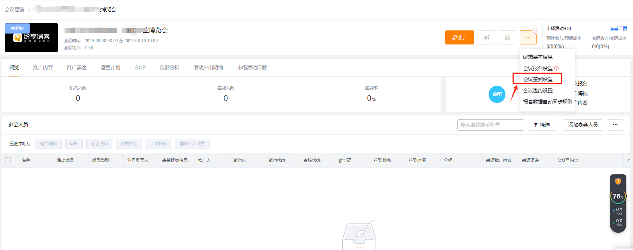Switch to the SOP tab
Screen dimensions: 633x250
(x=140, y=67)
